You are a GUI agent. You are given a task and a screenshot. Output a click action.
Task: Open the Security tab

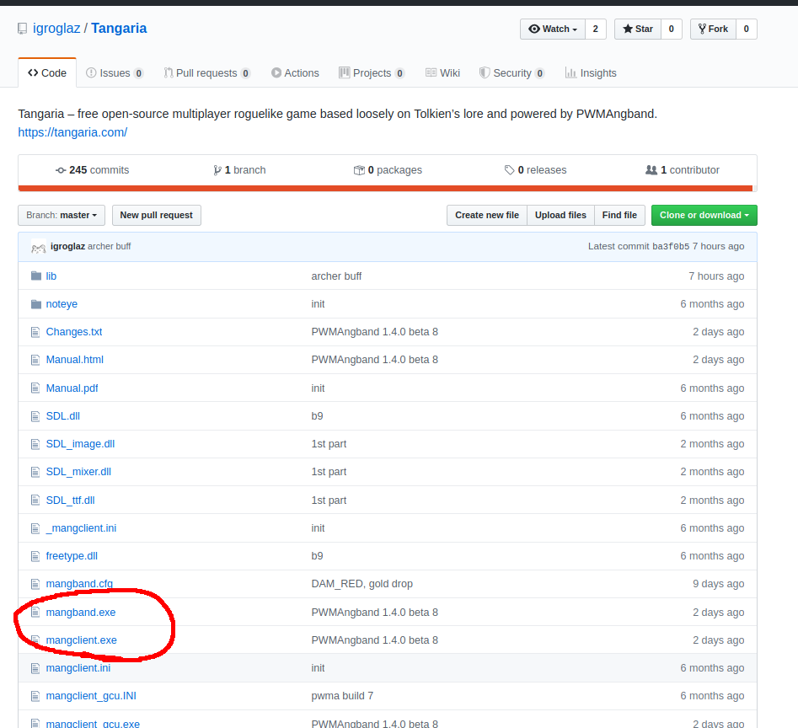pyautogui.click(x=512, y=72)
